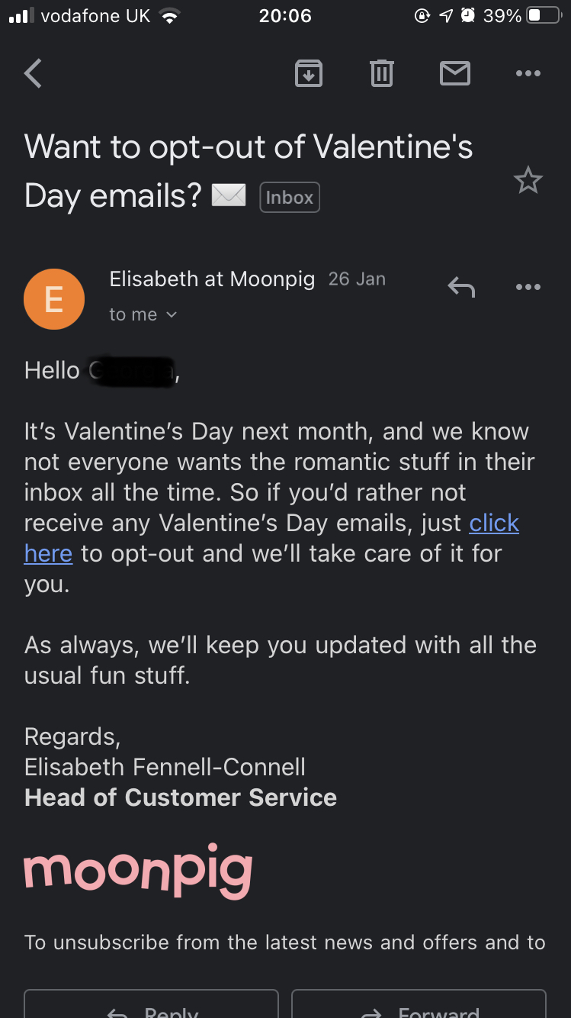Tap the email subject heading text
571x1018 pixels.
pyautogui.click(x=249, y=171)
